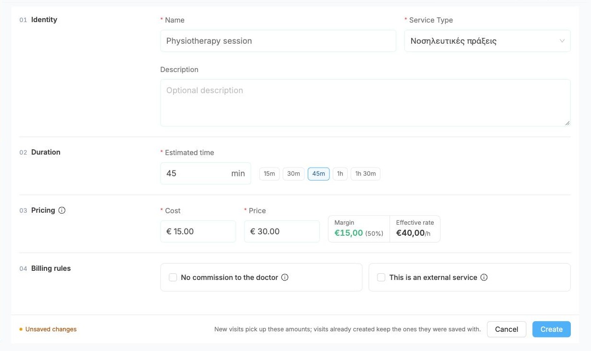
Task: Open info tooltip for doctor commission
Action: click(x=285, y=277)
